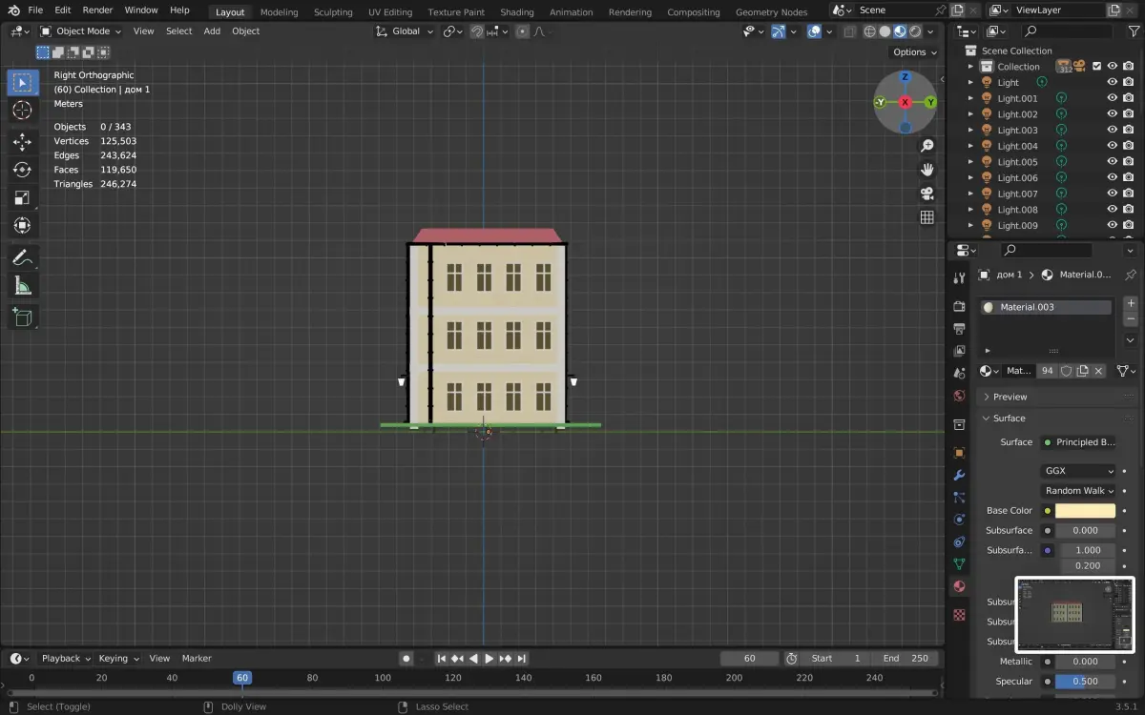
Task: Toggle viewport overlays button
Action: (x=814, y=31)
